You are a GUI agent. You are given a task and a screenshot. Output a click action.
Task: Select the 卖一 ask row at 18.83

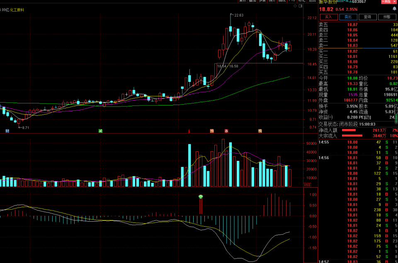[x=358, y=45]
